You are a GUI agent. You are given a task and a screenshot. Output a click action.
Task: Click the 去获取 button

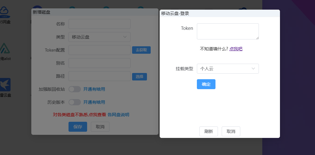(x=141, y=50)
